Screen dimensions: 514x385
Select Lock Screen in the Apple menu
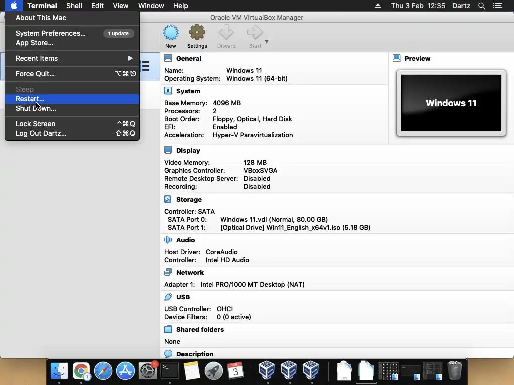(x=72, y=124)
